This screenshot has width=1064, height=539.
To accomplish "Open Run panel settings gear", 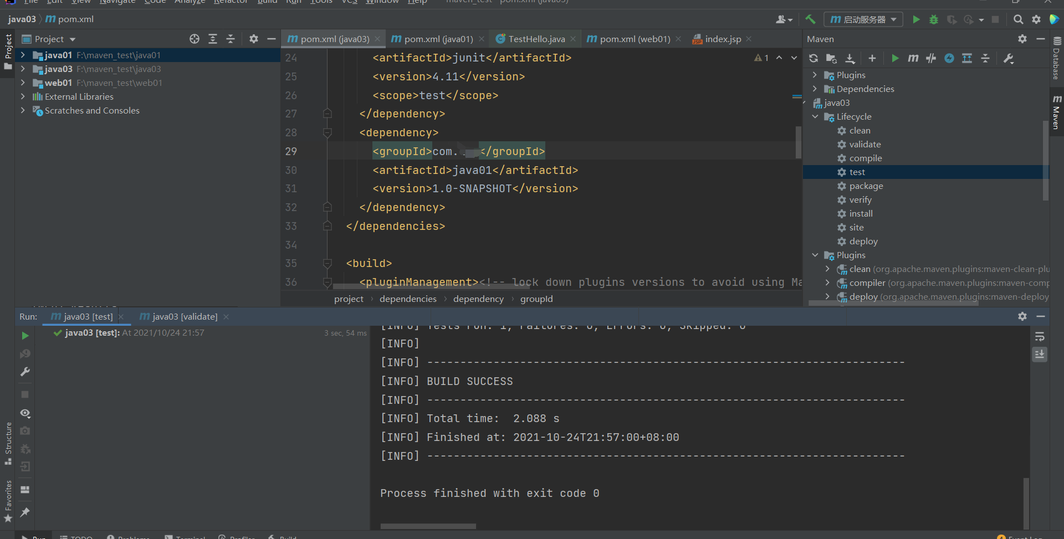I will 1022,316.
